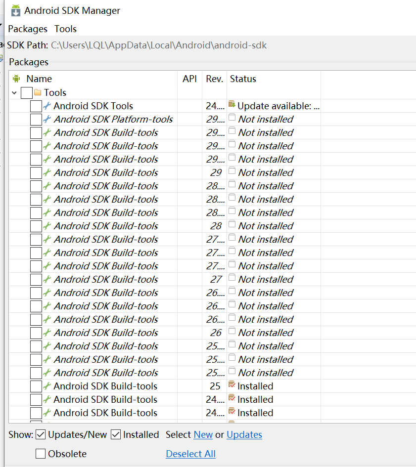Screen dimensions: 416x467
Task: Tick checkbox of Build-tools revision exactly 29
Action: tap(36, 173)
